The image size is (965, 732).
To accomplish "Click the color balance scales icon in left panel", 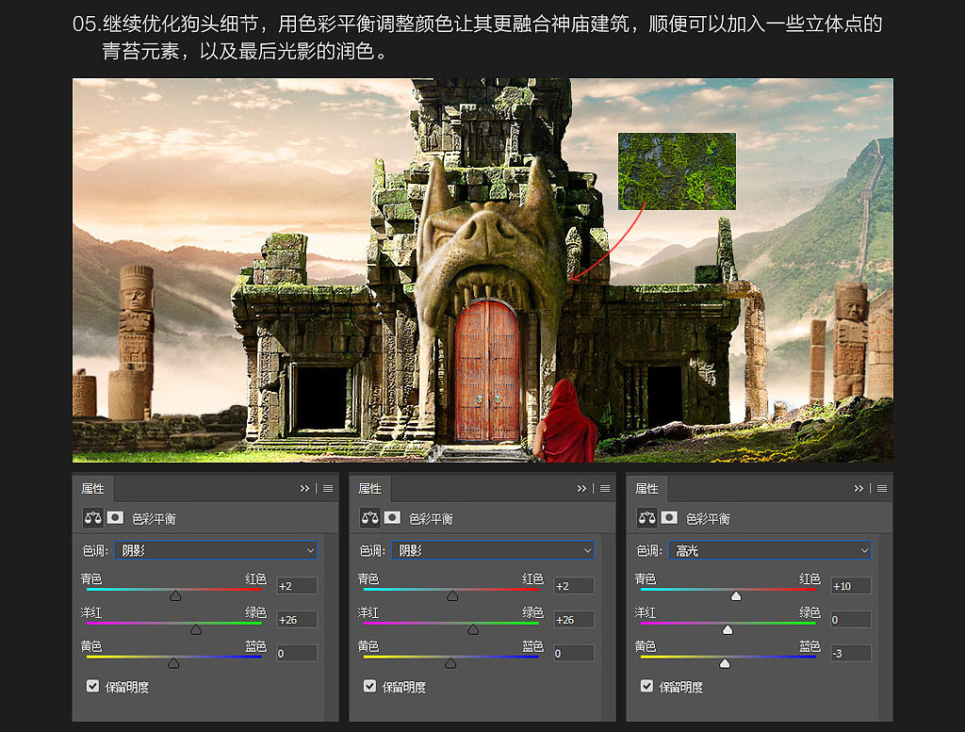I will coord(93,518).
